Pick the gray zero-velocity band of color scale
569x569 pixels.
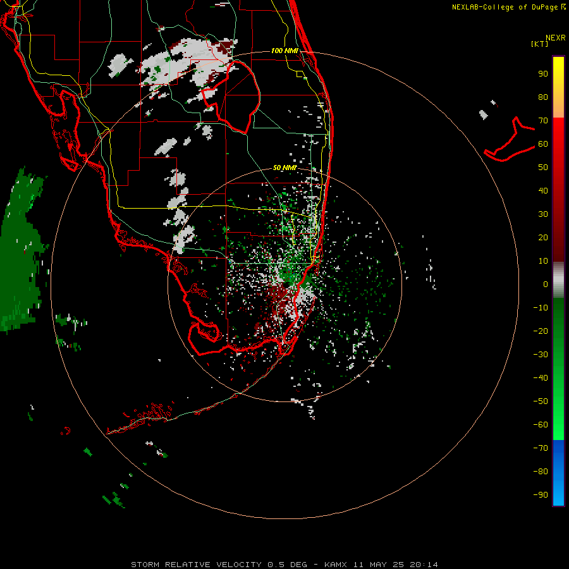[558, 280]
